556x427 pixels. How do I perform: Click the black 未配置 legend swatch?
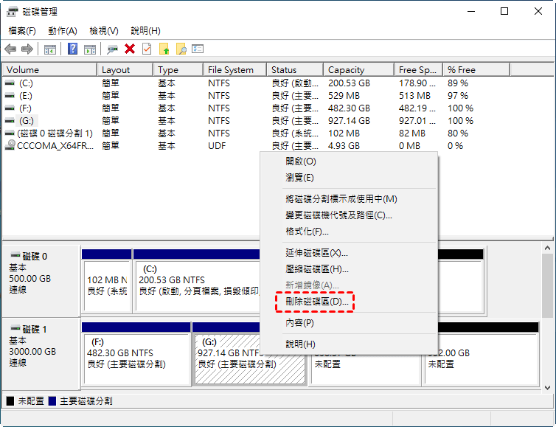pos(10,401)
